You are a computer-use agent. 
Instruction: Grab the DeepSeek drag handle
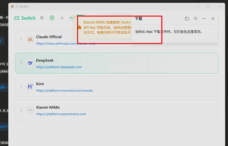tap(21, 63)
